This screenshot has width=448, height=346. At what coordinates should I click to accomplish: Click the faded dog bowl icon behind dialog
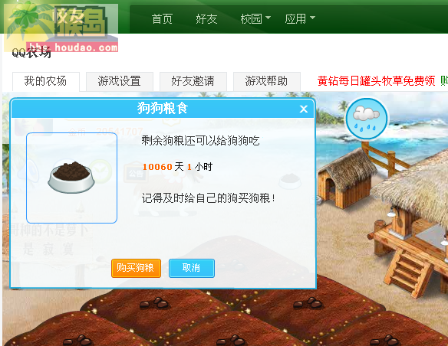pyautogui.click(x=290, y=181)
